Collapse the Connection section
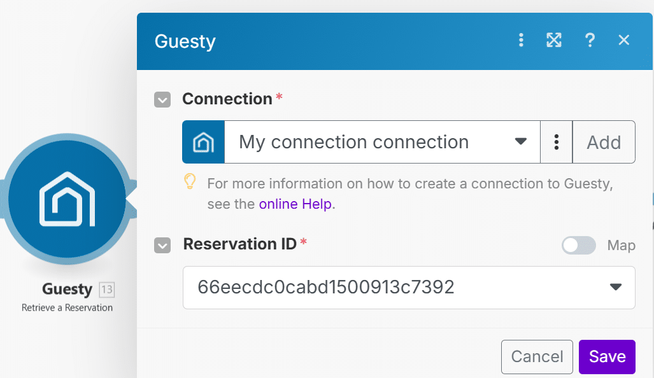 pyautogui.click(x=162, y=100)
